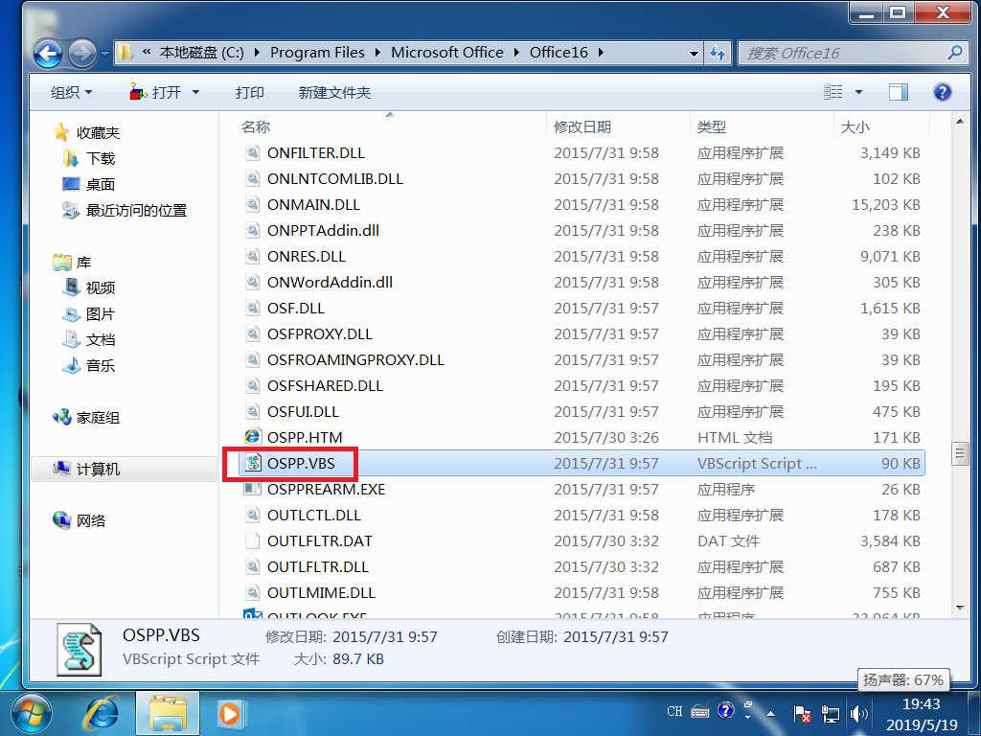Expand the address bar history dropdown
This screenshot has height=736, width=981.
(694, 54)
